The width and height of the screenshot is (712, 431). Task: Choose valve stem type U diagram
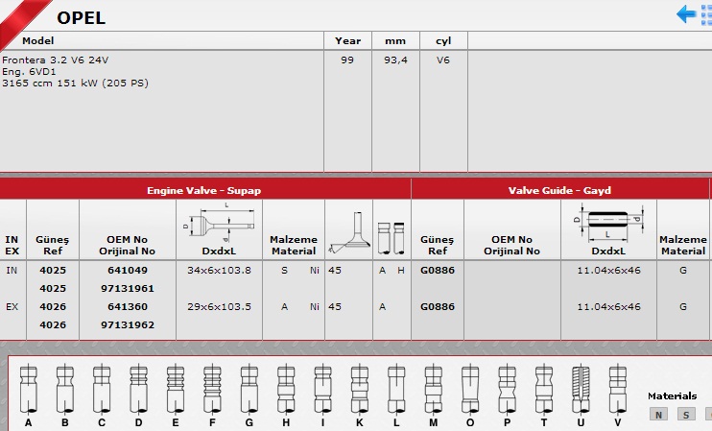pos(580,389)
